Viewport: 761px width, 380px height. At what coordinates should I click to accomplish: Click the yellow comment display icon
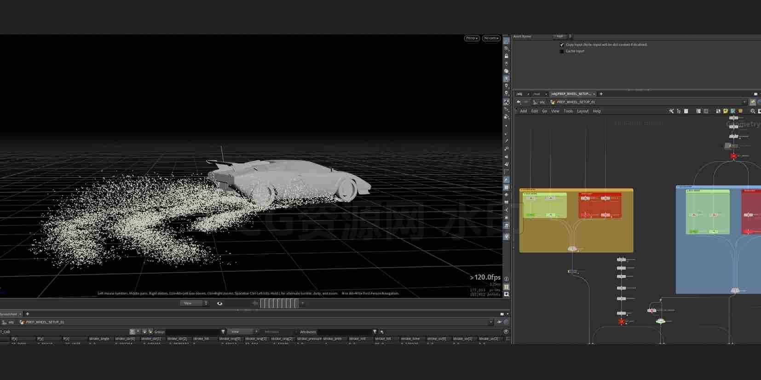[x=740, y=111]
